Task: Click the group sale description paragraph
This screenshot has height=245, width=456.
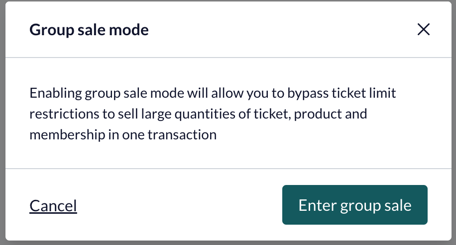Action: pyautogui.click(x=213, y=114)
